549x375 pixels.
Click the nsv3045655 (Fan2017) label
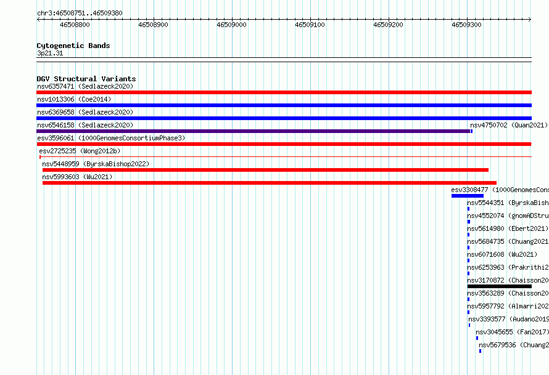(512, 332)
